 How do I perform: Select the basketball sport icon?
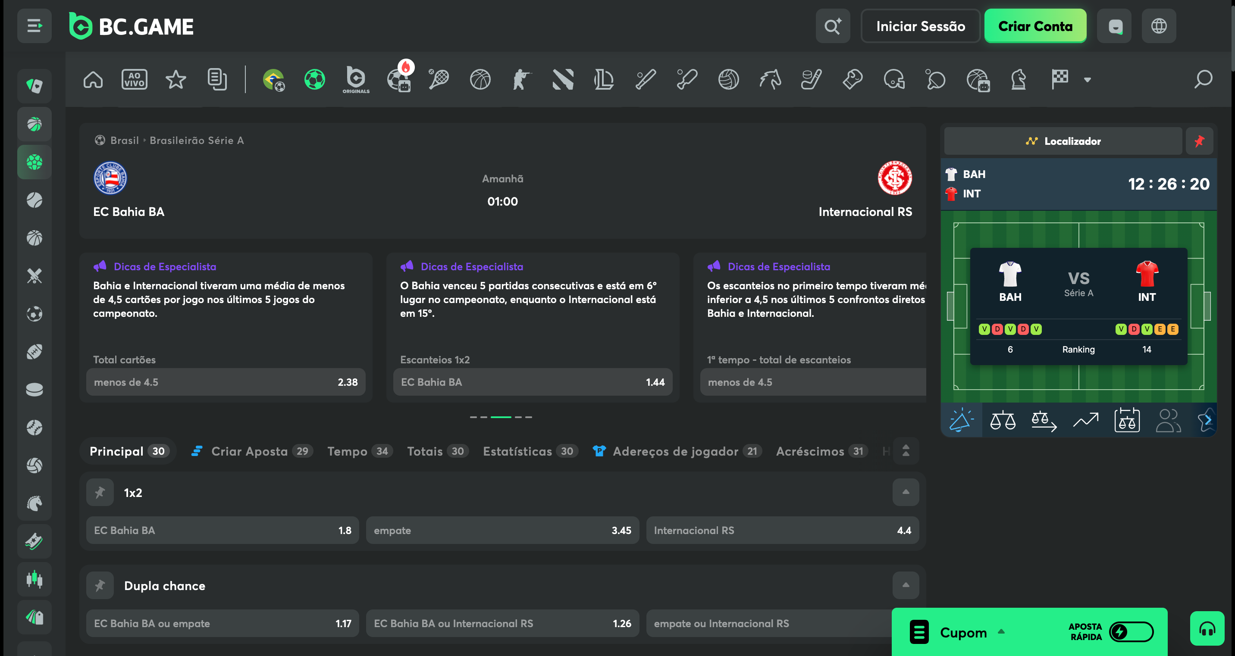480,79
